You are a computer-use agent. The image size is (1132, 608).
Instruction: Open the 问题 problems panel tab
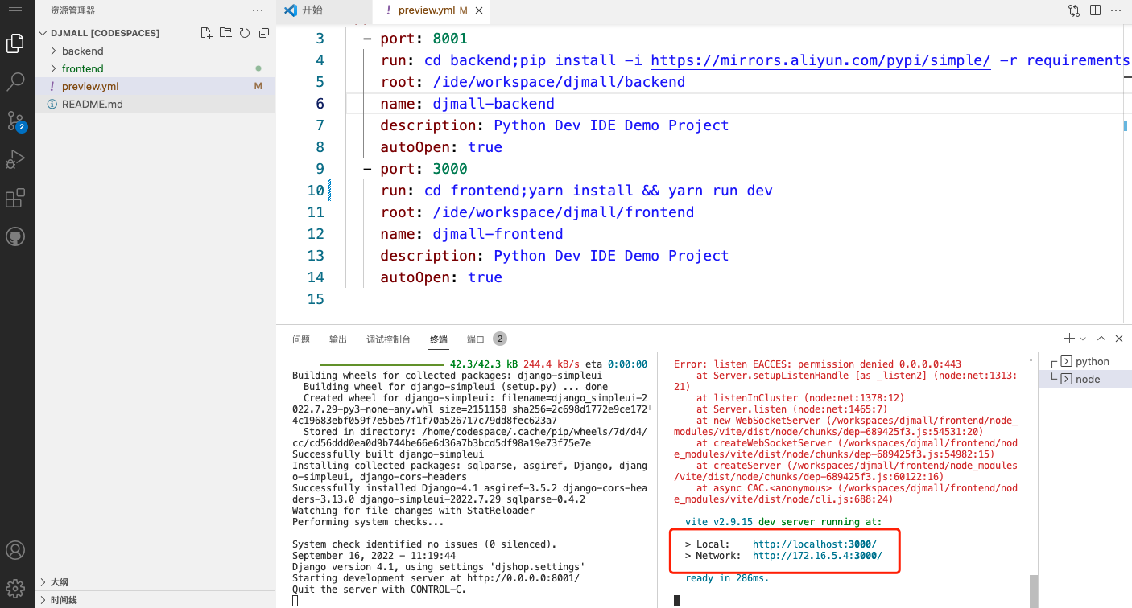click(x=301, y=339)
